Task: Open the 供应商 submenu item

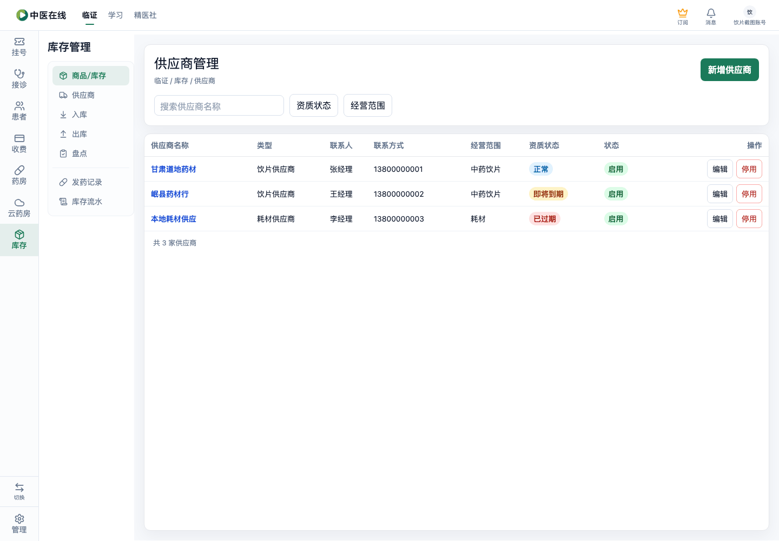Action: (91, 95)
